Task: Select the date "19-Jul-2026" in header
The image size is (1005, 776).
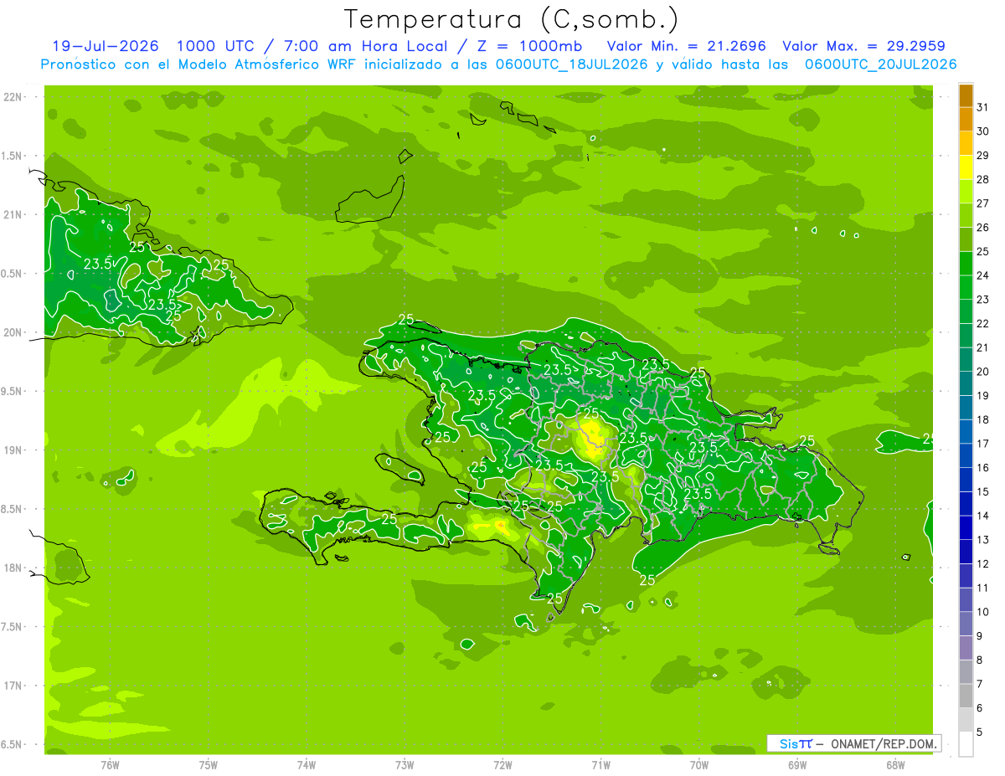Action: tap(106, 46)
